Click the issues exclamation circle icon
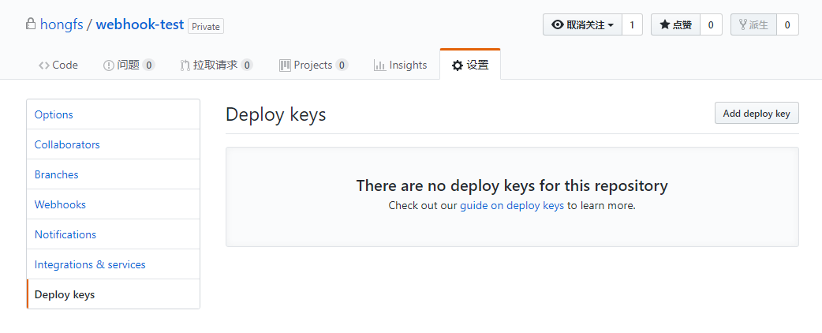Viewport: 822px width, 333px height. click(109, 65)
